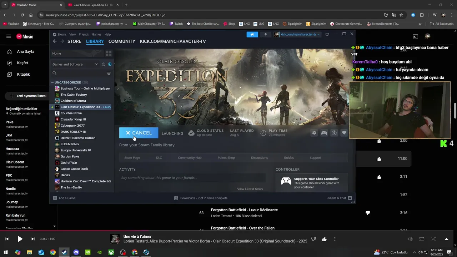Image resolution: width=457 pixels, height=257 pixels.
Task: Select LIBRARY tab in Steam
Action: 95,41
